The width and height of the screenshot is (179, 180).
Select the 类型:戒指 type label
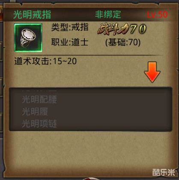[x=70, y=27]
